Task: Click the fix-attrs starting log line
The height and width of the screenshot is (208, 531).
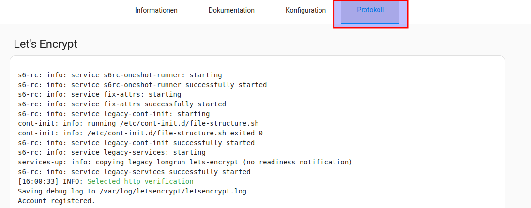Action: point(99,94)
